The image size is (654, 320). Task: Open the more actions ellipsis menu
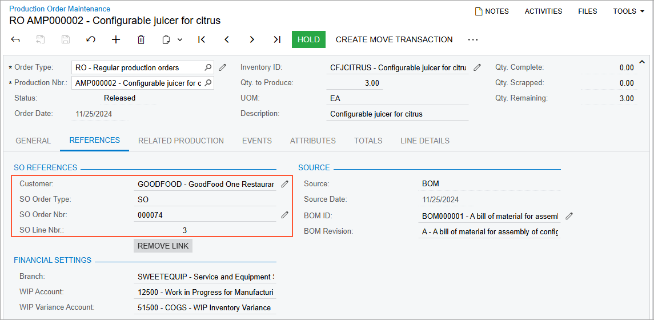pyautogui.click(x=472, y=39)
